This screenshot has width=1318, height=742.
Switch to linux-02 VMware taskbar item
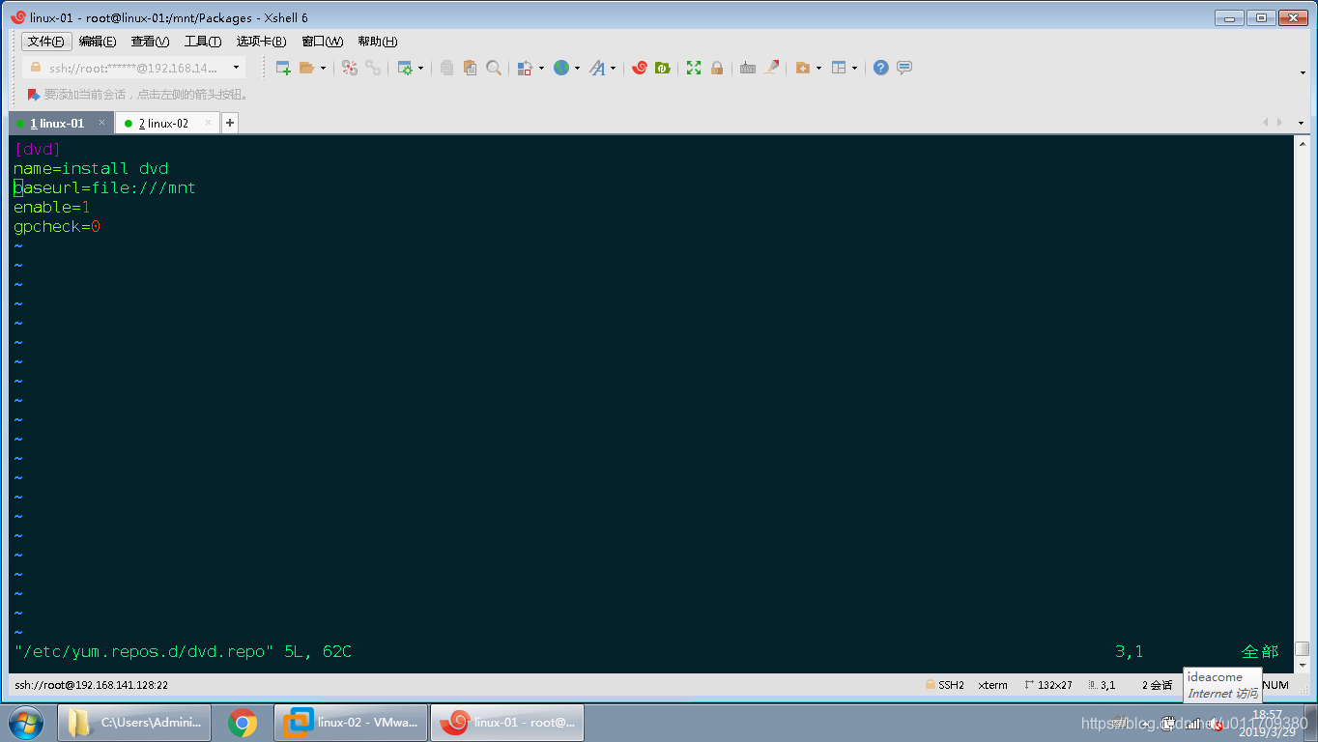pyautogui.click(x=351, y=723)
